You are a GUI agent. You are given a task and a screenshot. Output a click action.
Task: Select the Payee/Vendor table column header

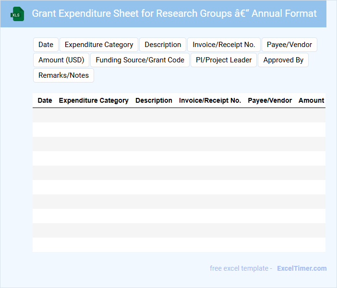(270, 100)
